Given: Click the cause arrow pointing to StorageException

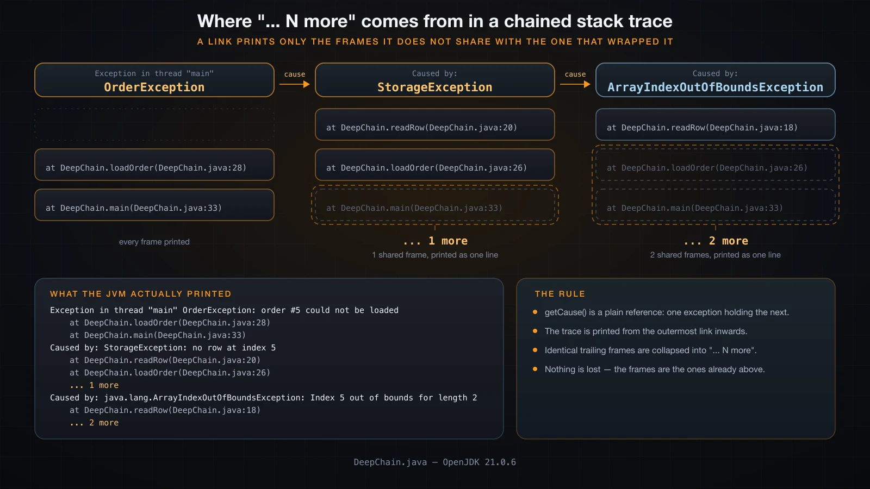Looking at the screenshot, I should [x=295, y=84].
